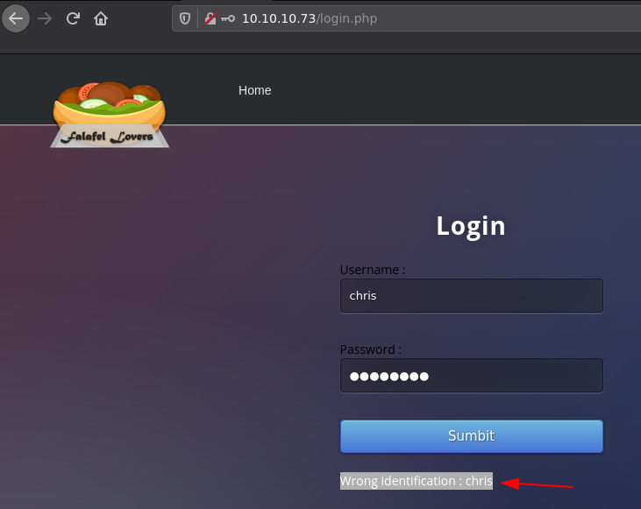Open the tracking protection shield icon
This screenshot has height=509, width=641.
(x=185, y=18)
